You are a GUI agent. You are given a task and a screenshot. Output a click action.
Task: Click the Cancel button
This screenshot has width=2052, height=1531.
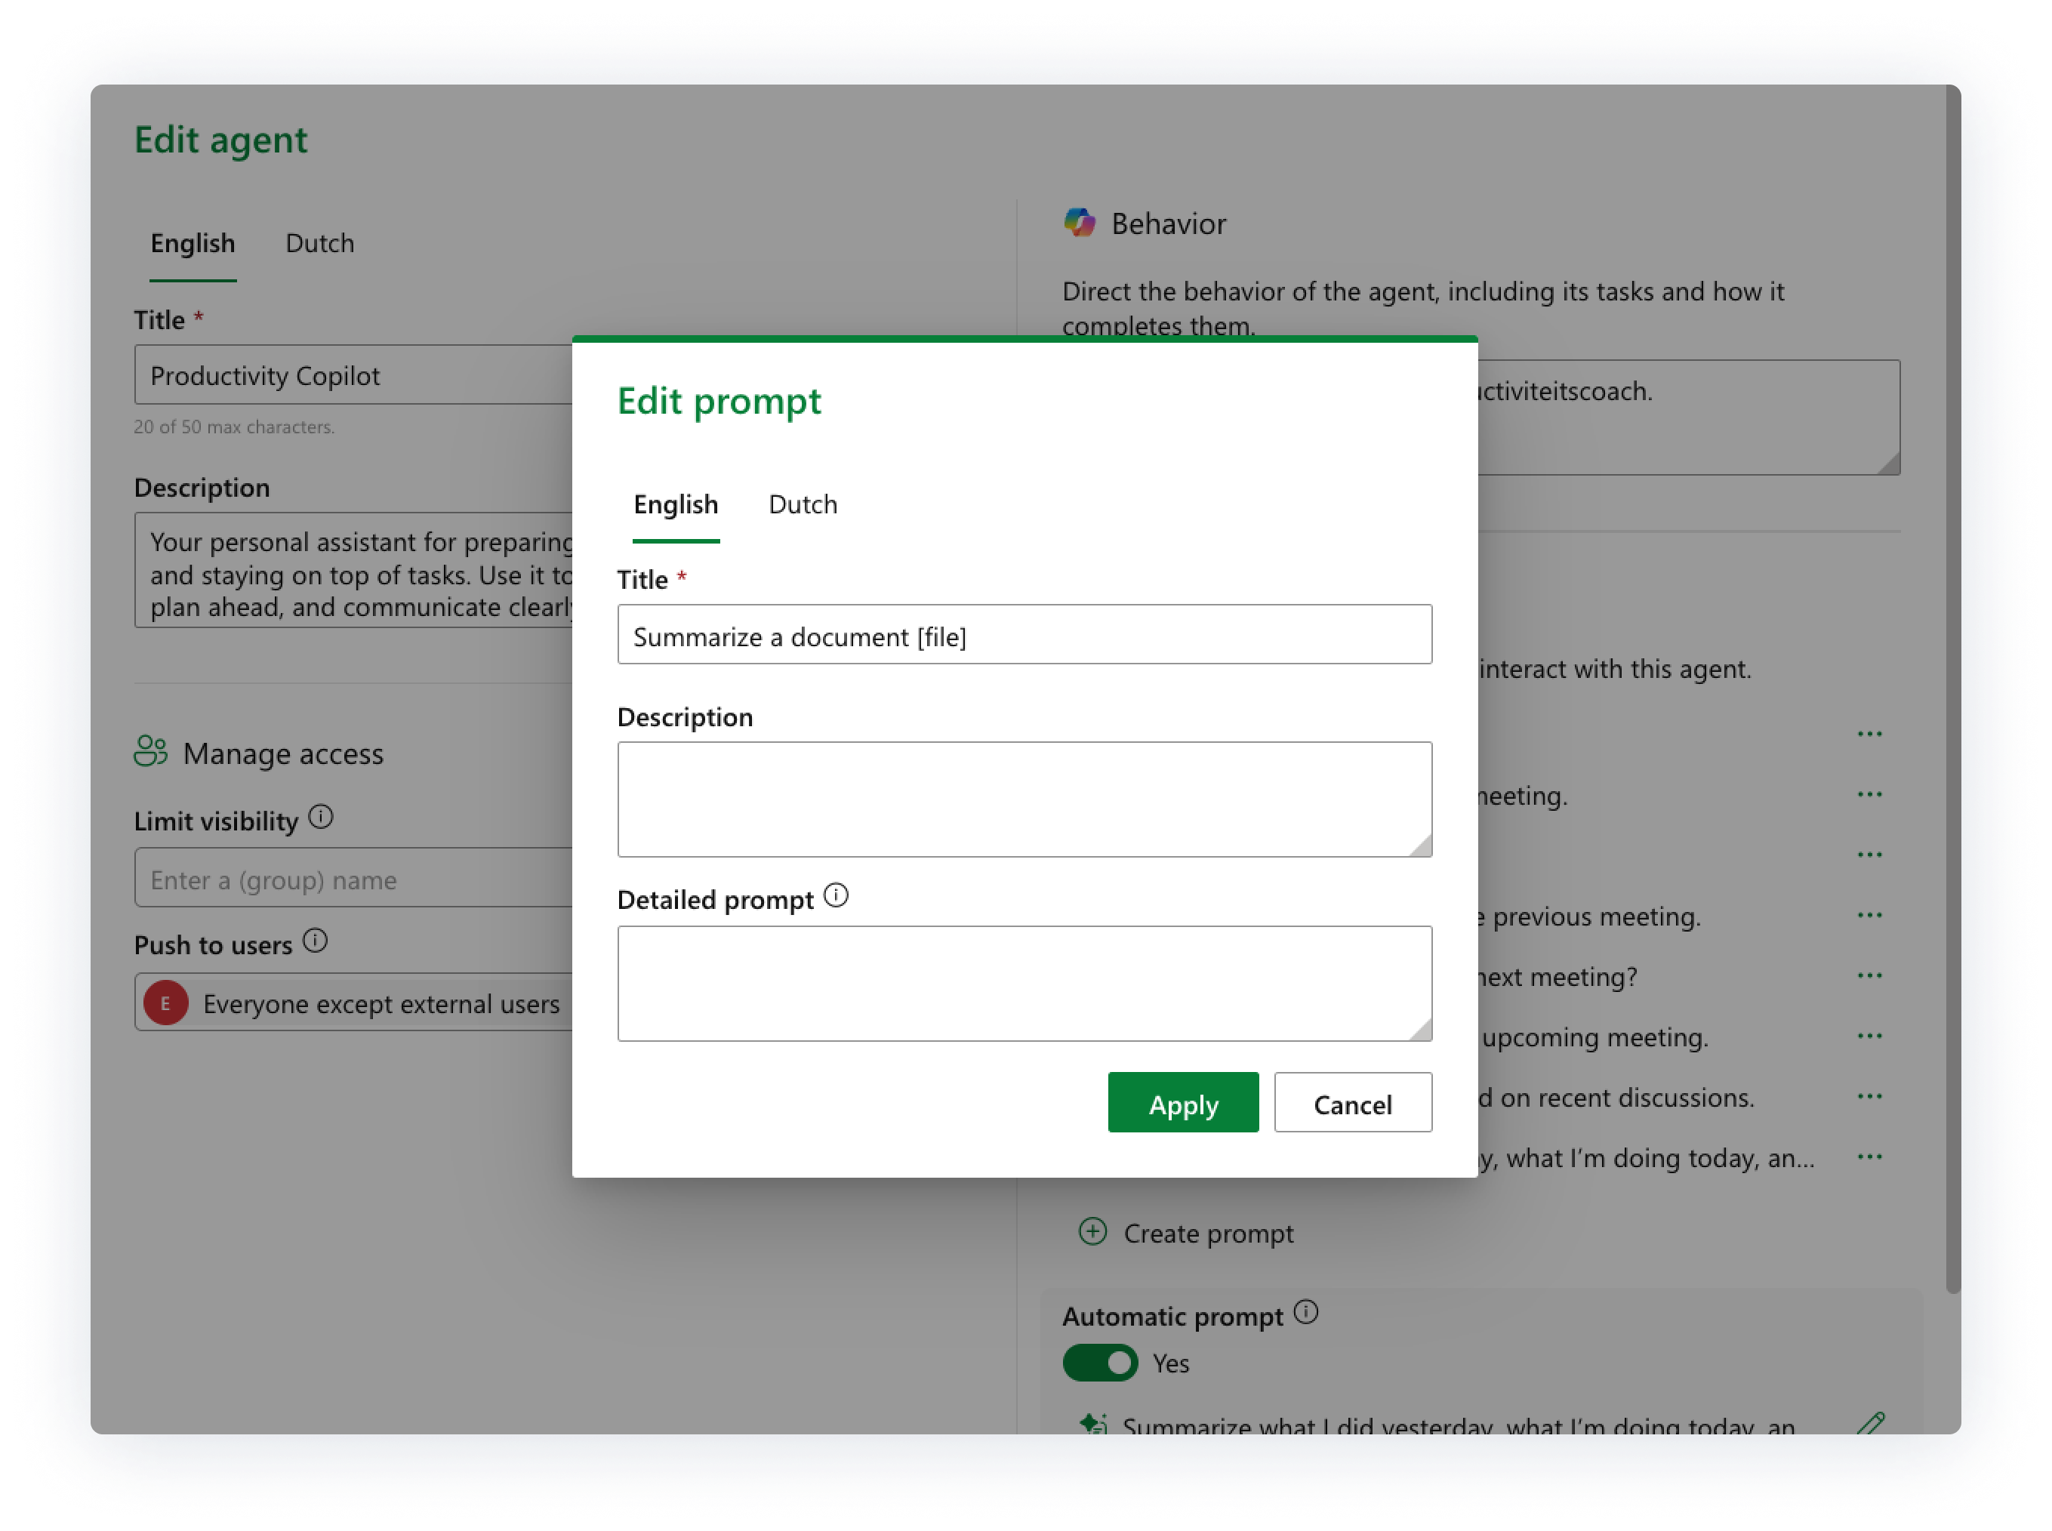click(1352, 1103)
